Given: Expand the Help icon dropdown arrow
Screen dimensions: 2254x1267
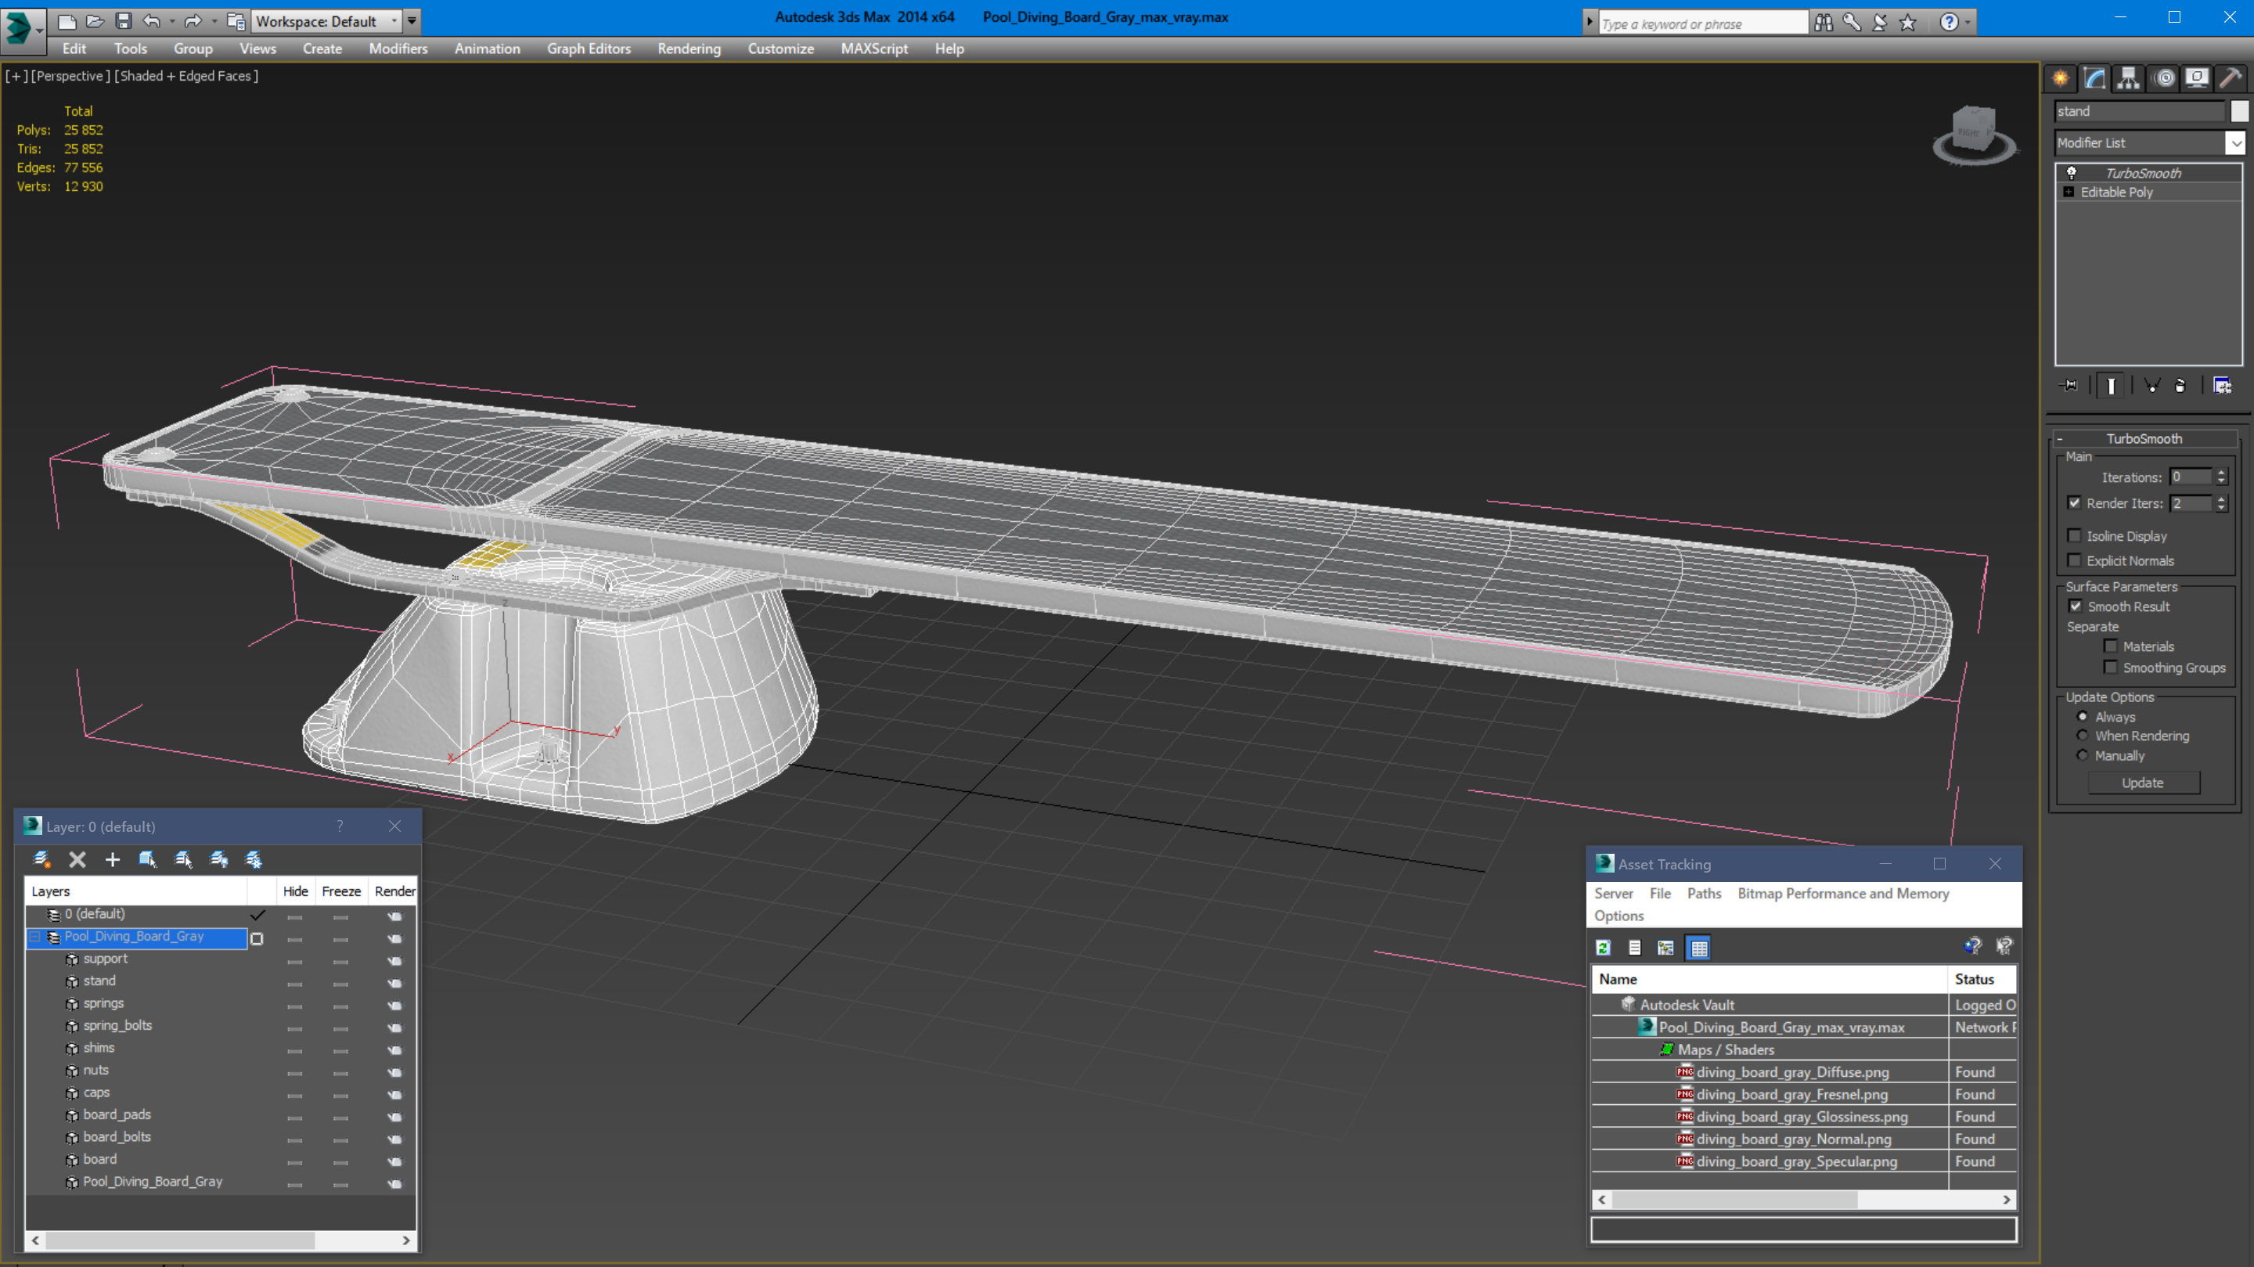Looking at the screenshot, I should (x=1968, y=23).
